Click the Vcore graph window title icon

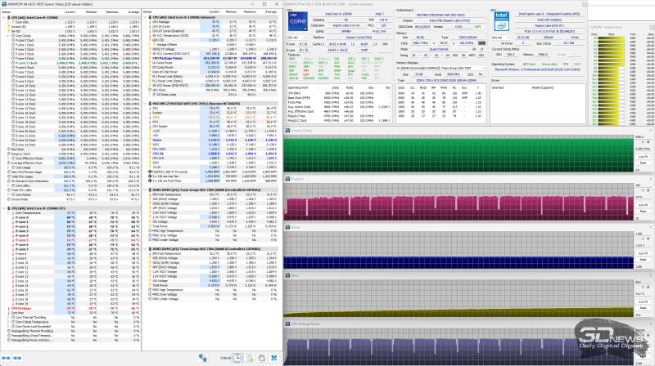pyautogui.click(x=287, y=227)
